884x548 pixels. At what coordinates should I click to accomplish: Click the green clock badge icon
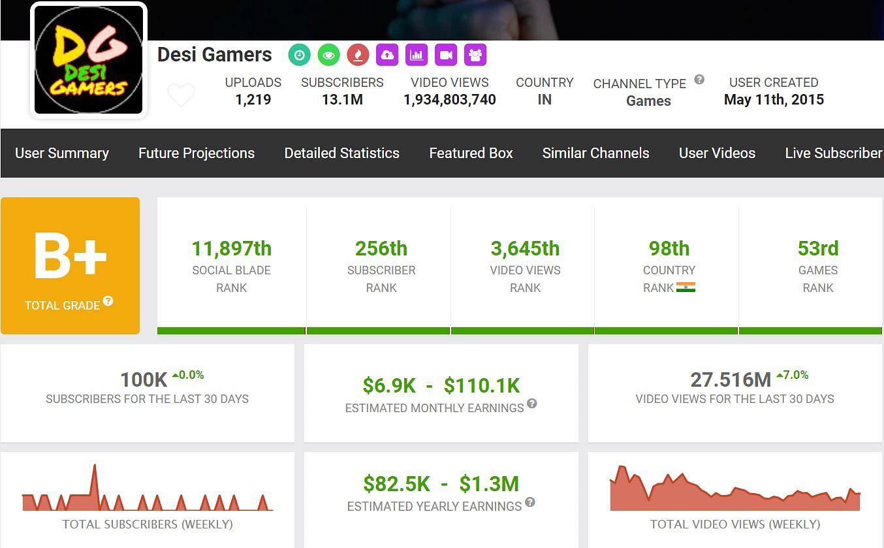299,56
